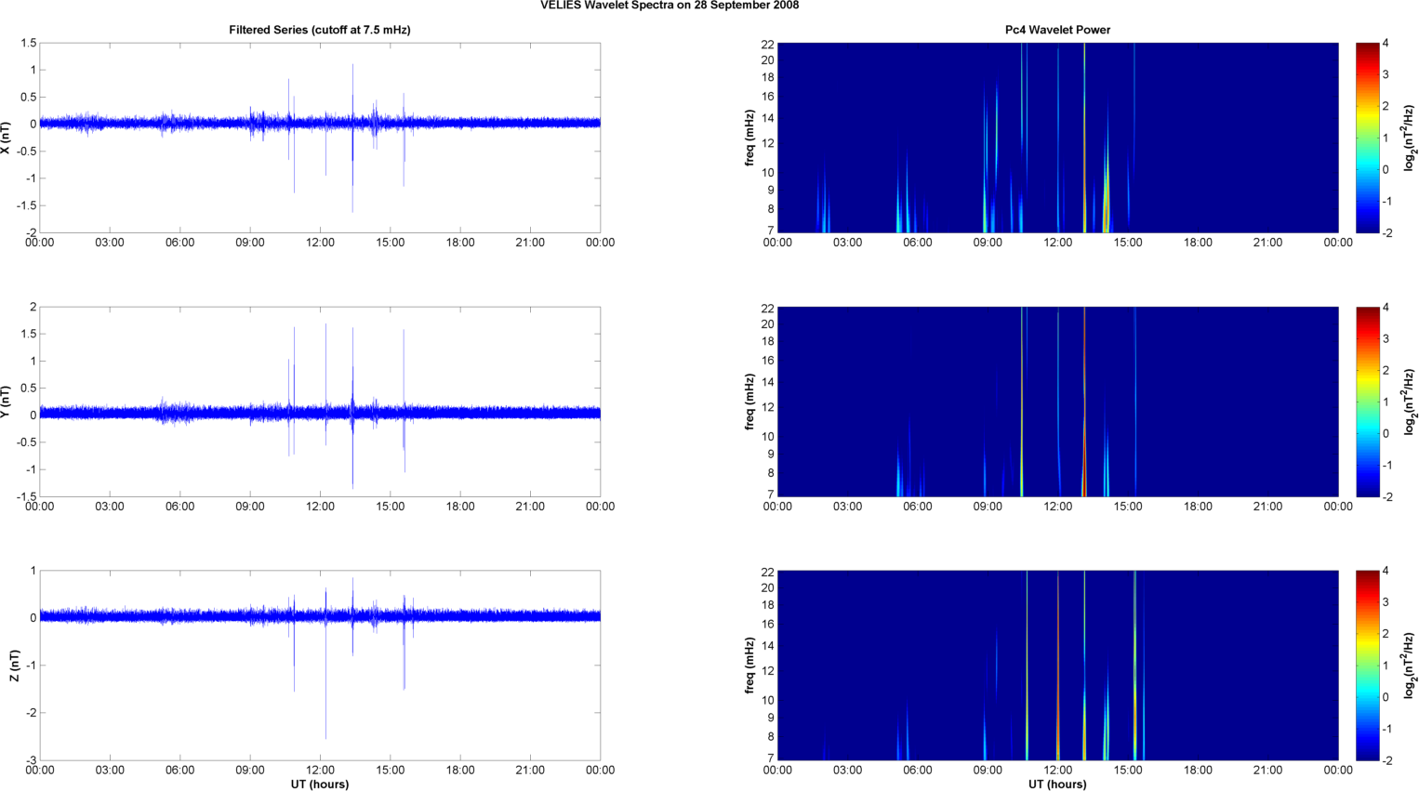Click the X (nT) axis label
This screenshot has width=1419, height=791.
pos(7,138)
